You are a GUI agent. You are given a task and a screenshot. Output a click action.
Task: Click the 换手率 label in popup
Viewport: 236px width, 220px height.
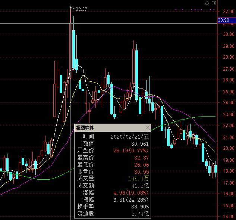[85, 207]
